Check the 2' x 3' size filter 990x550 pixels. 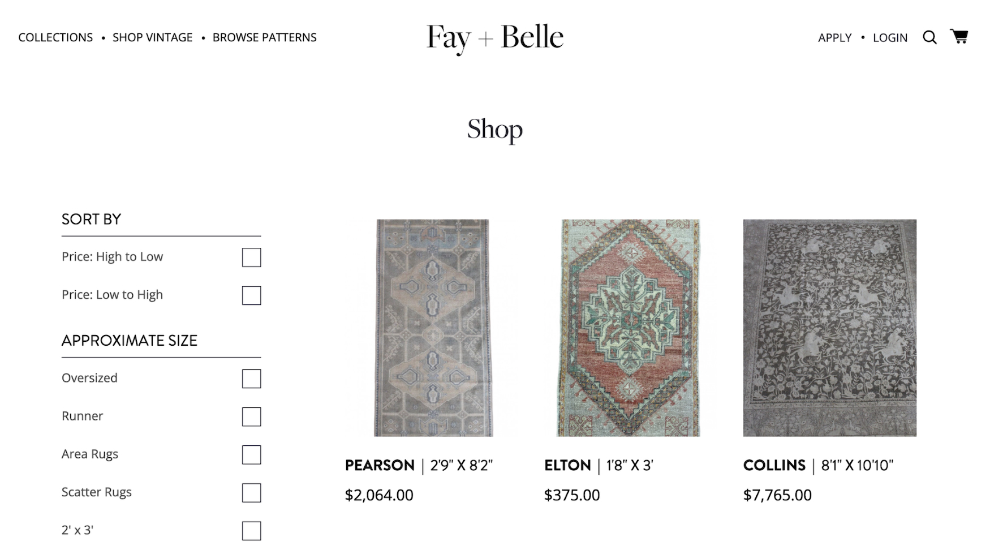click(251, 531)
